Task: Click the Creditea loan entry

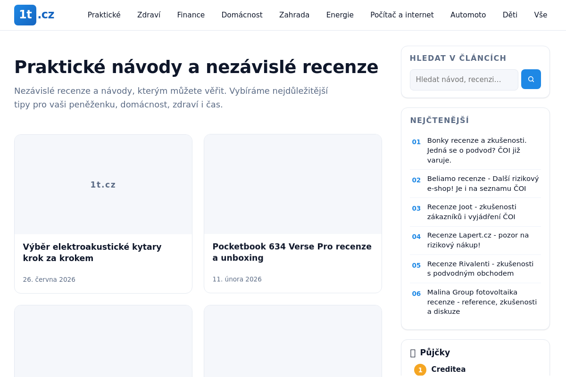Action: 448,369
